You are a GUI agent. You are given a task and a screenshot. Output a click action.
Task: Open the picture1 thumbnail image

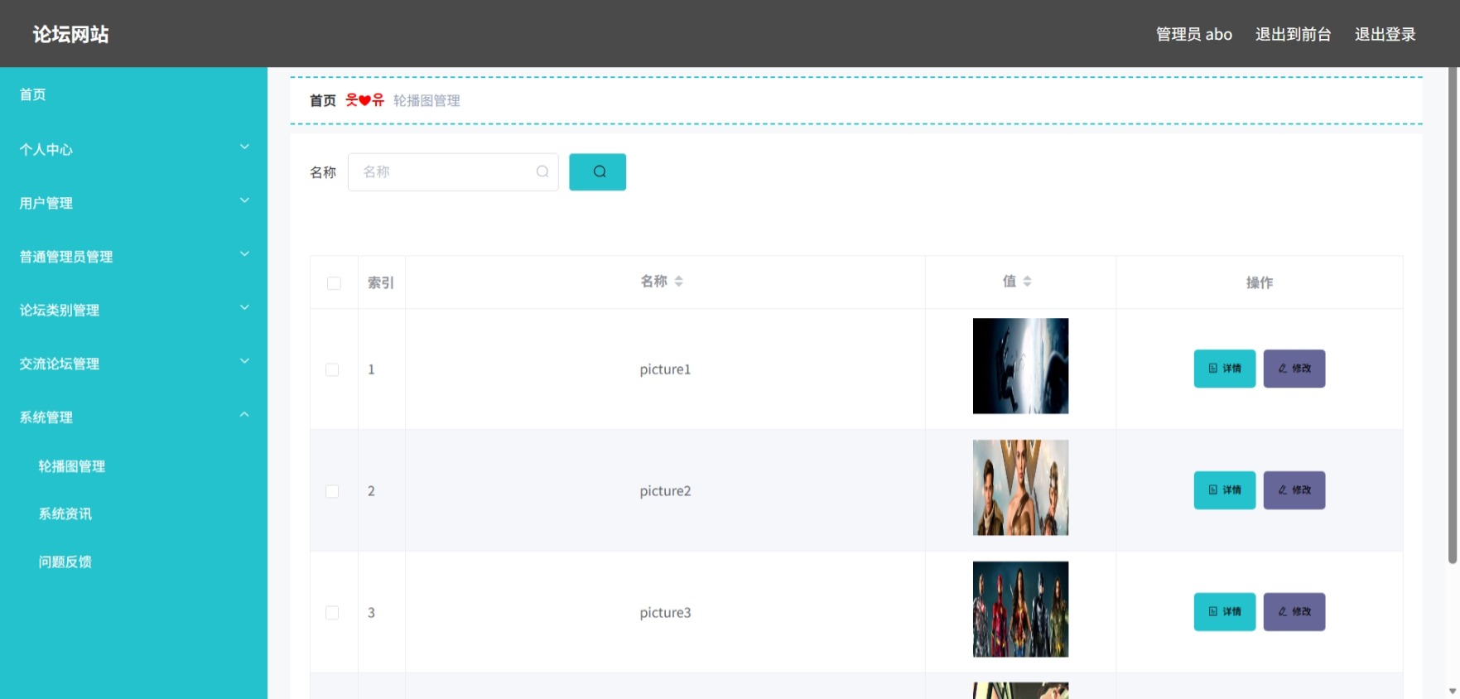(1020, 366)
